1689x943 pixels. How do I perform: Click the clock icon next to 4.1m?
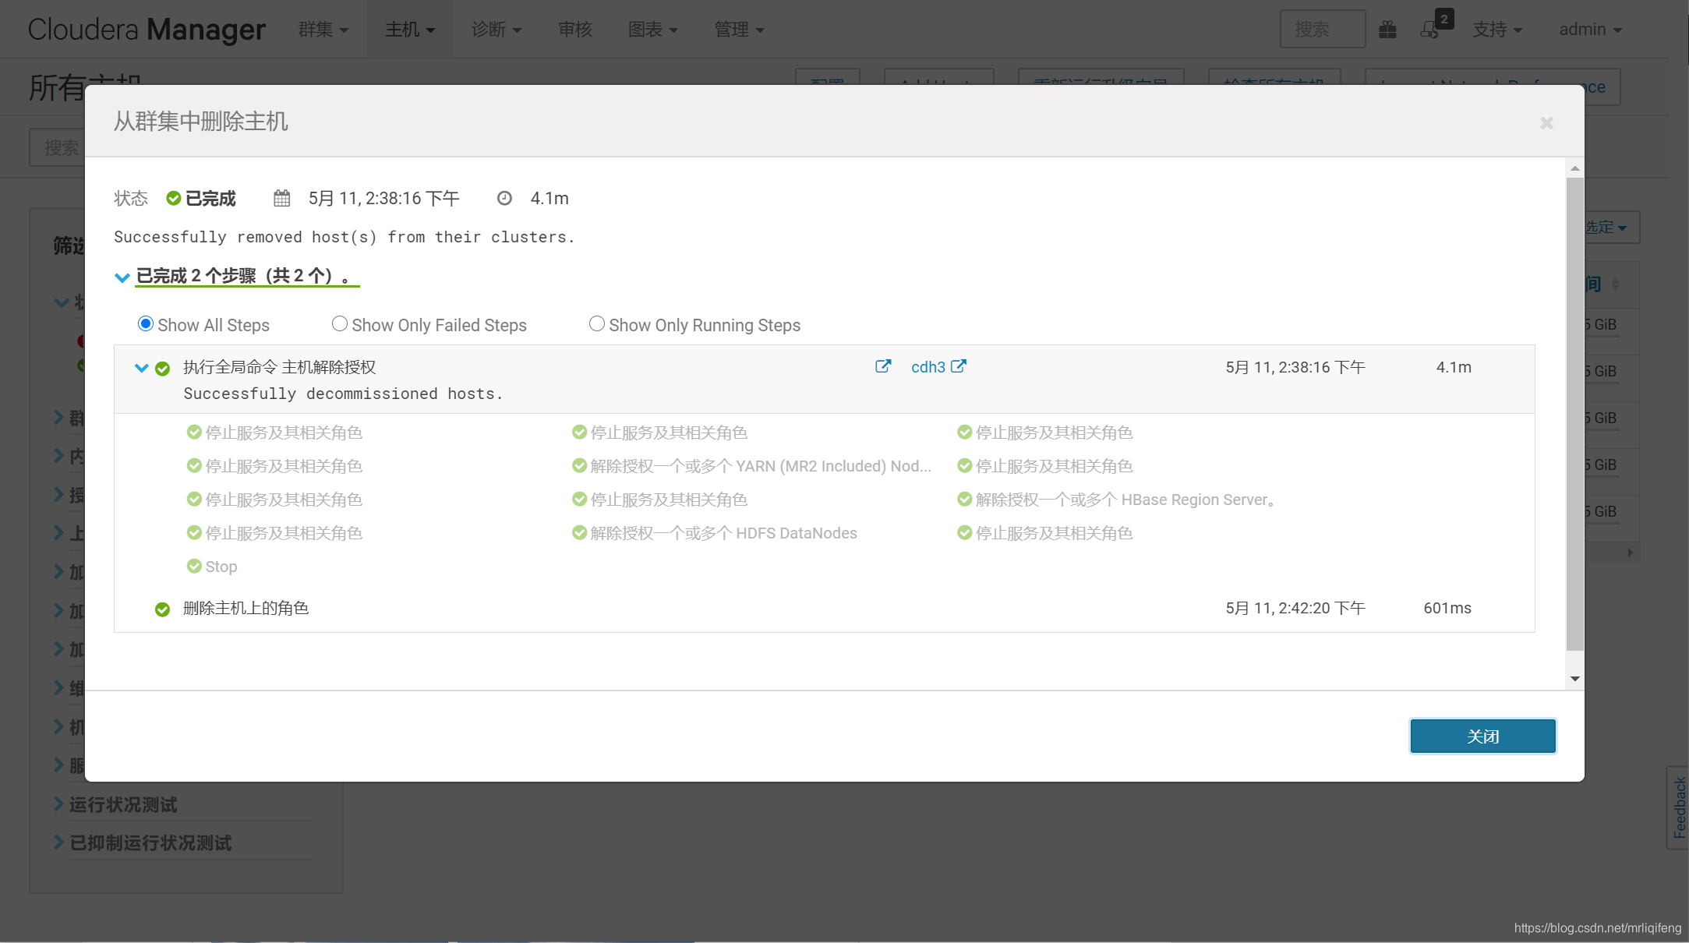504,199
